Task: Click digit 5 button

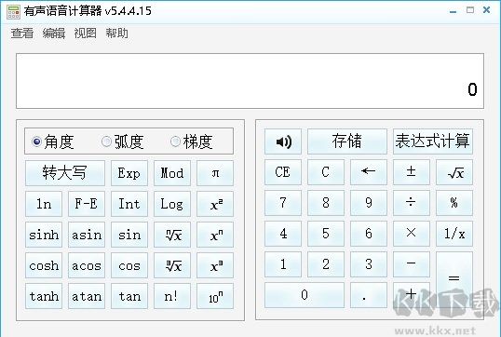Action: pos(326,234)
